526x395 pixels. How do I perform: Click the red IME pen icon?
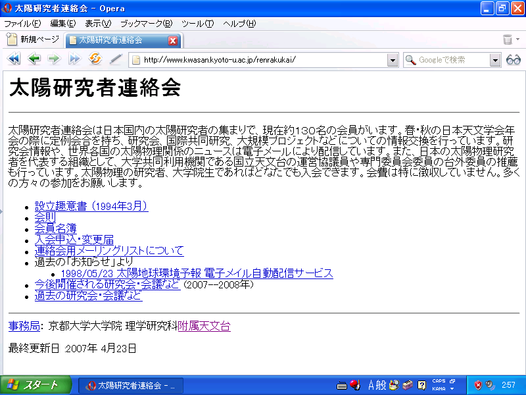pyautogui.click(x=355, y=385)
